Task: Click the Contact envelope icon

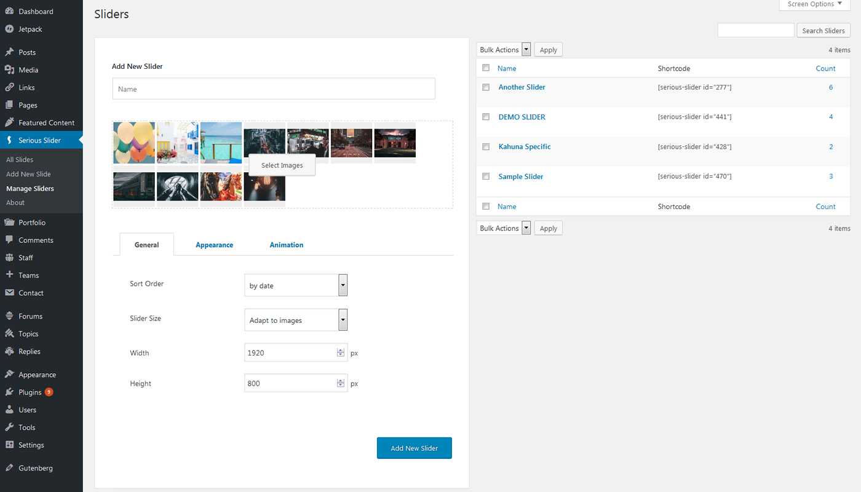Action: (x=9, y=293)
